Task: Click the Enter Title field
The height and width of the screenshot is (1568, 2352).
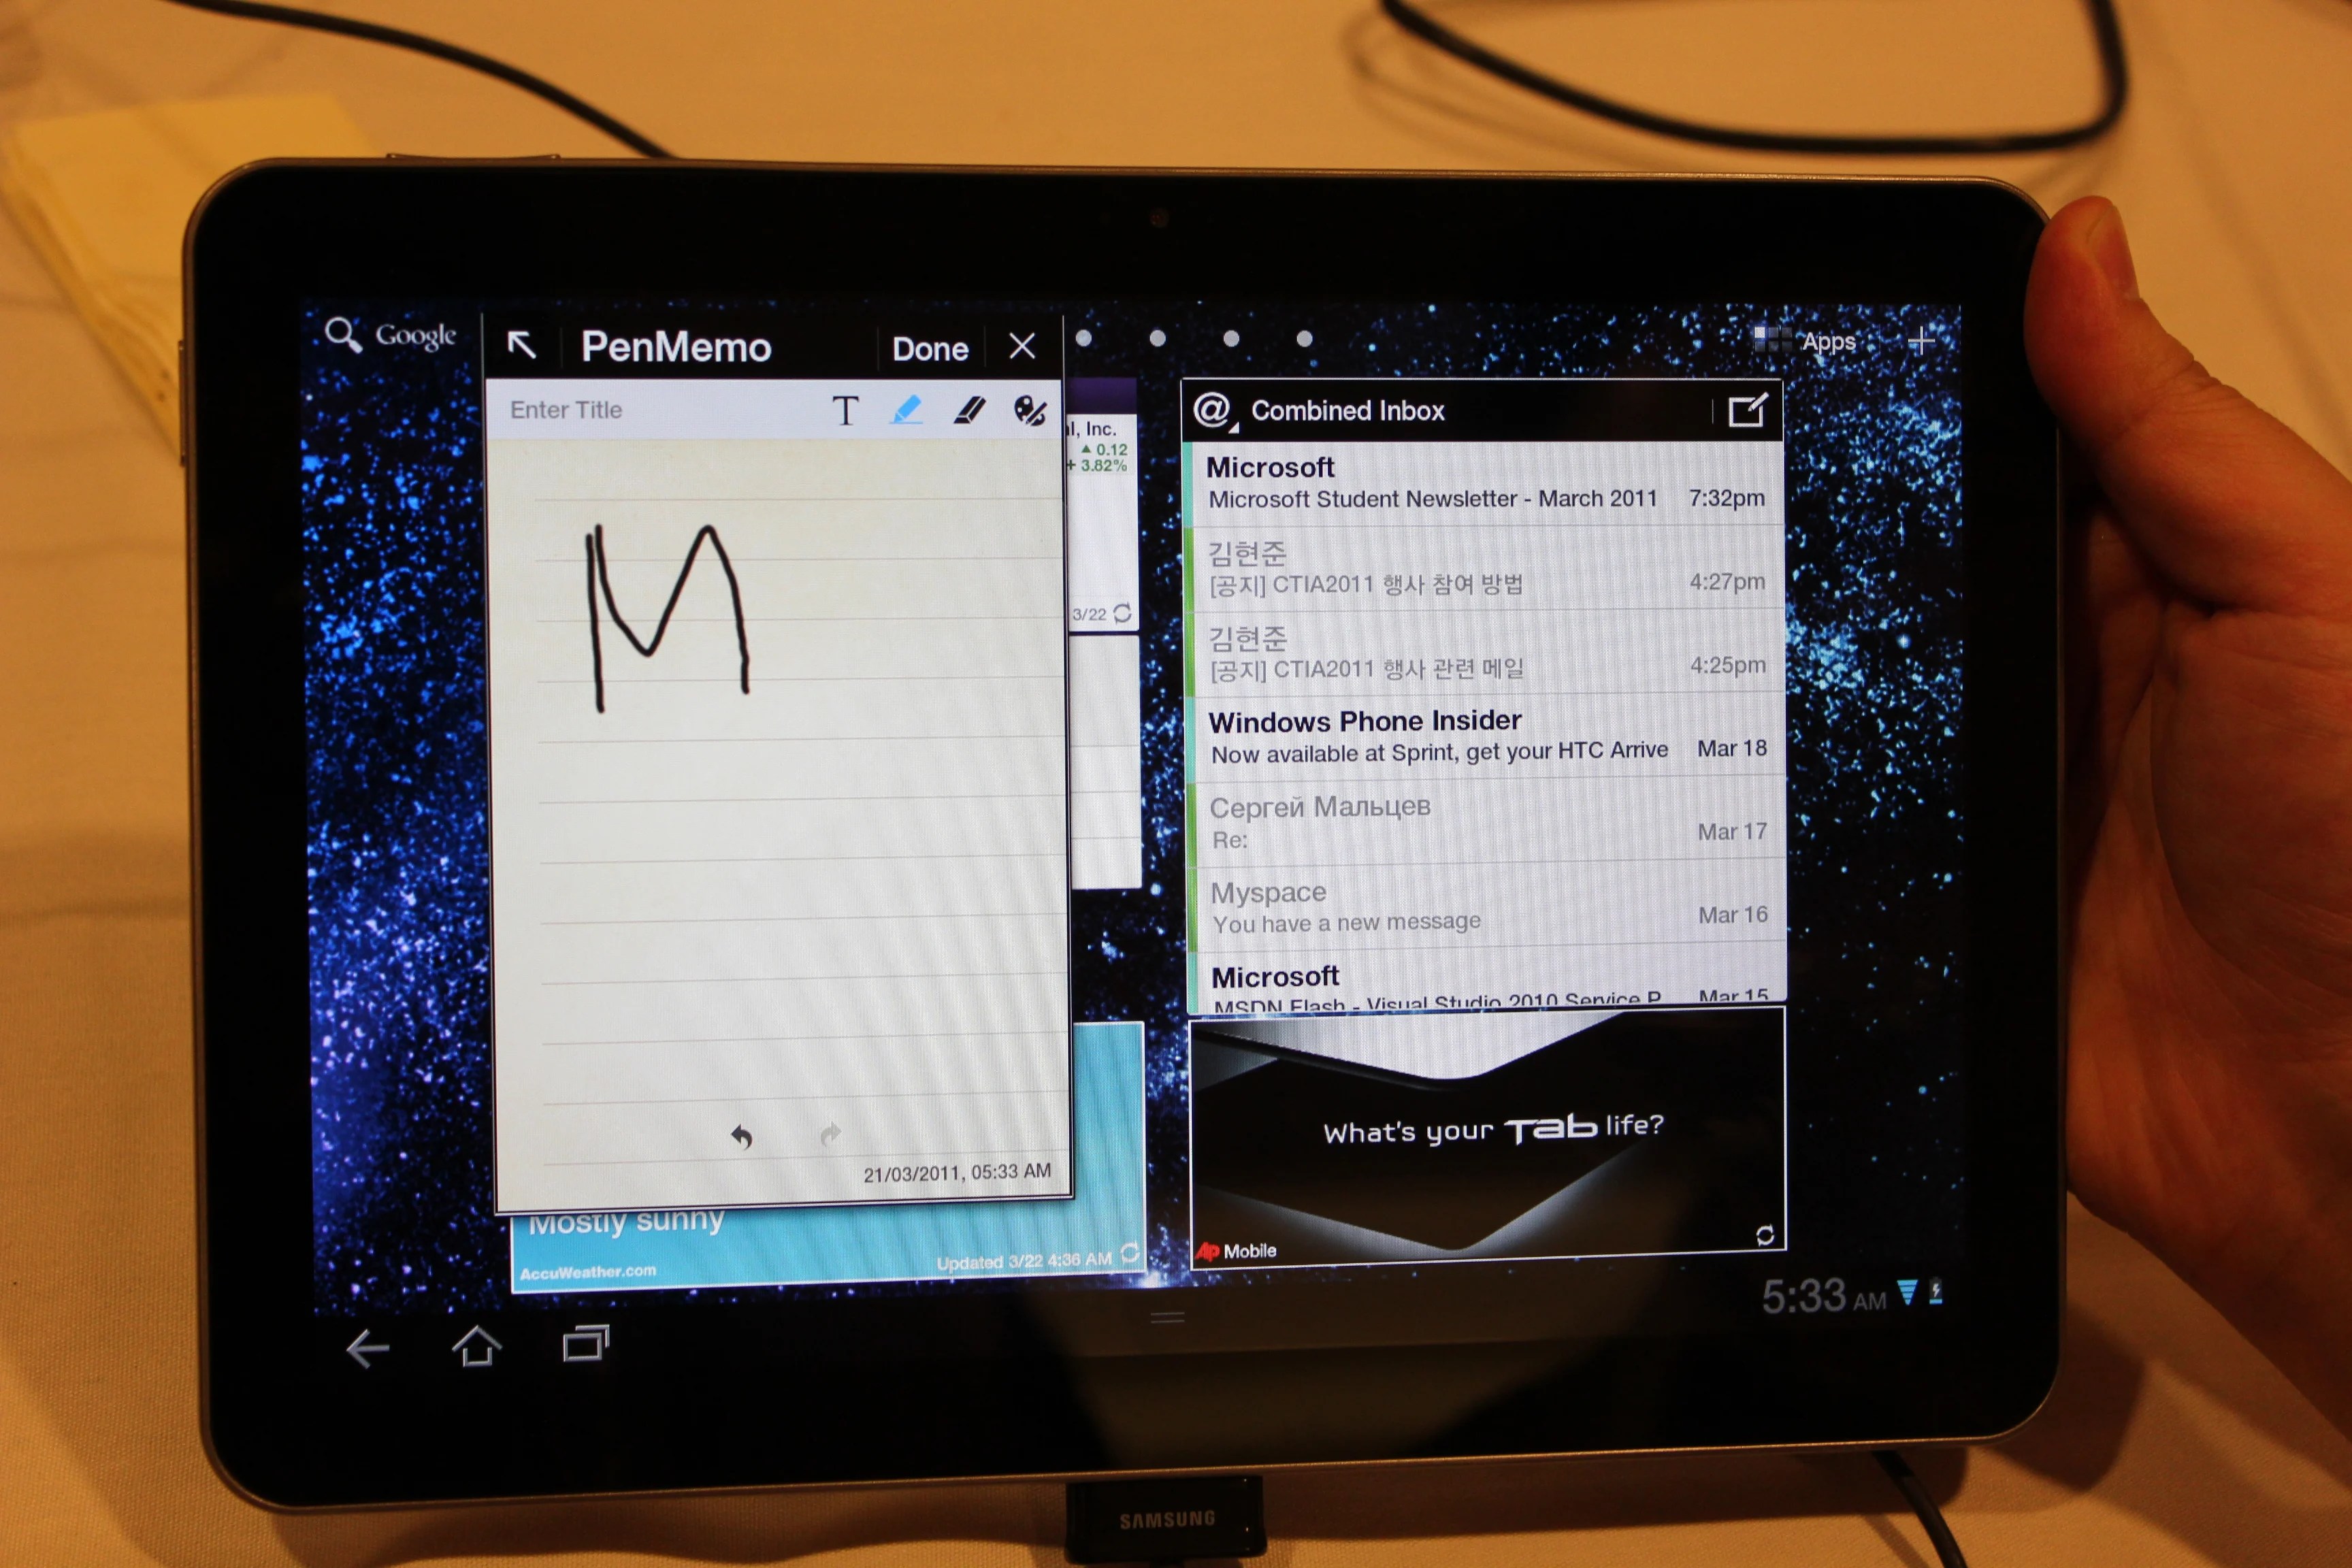Action: [x=650, y=410]
